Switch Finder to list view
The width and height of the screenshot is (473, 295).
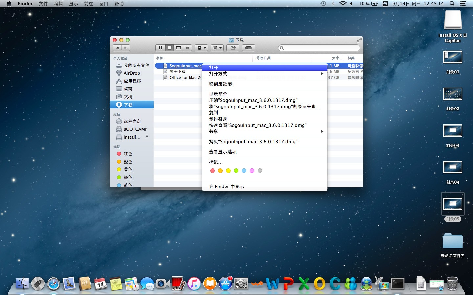click(x=169, y=48)
